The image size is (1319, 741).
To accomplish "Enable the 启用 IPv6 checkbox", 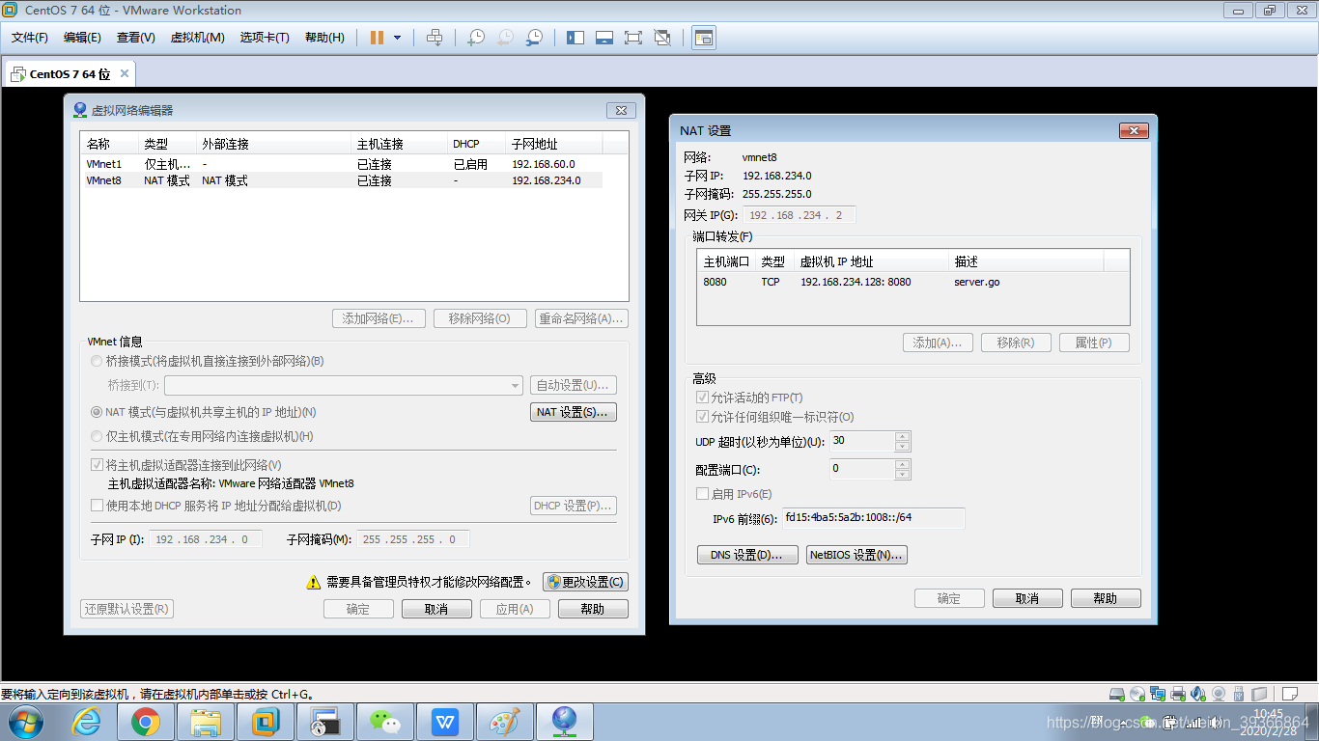I will (703, 494).
